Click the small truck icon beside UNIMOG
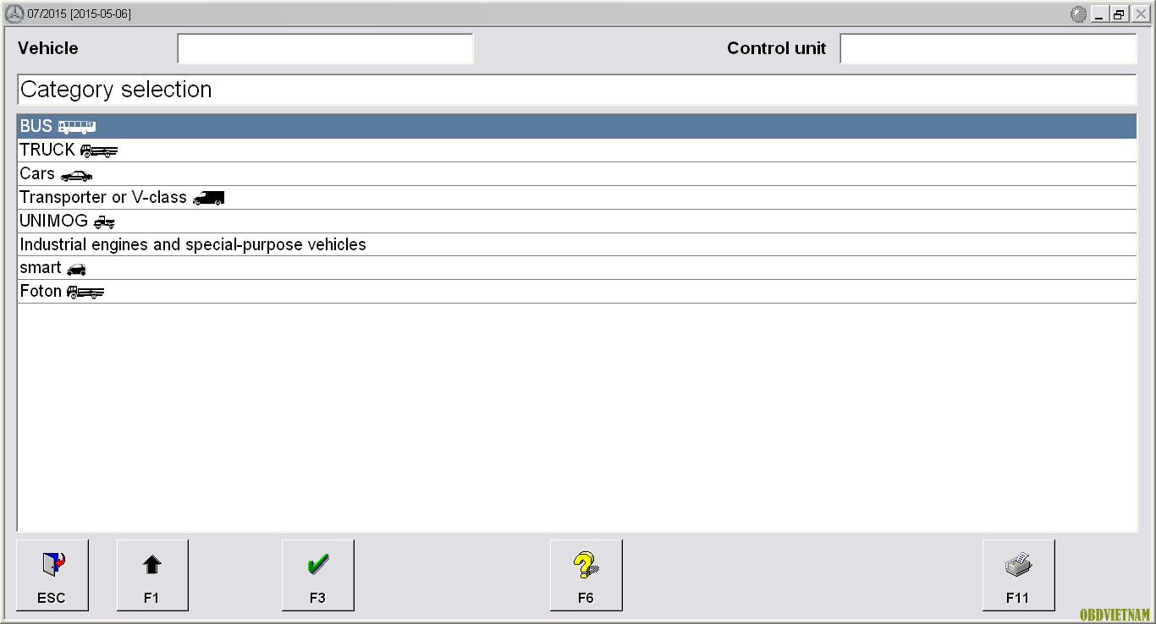 pyautogui.click(x=104, y=222)
